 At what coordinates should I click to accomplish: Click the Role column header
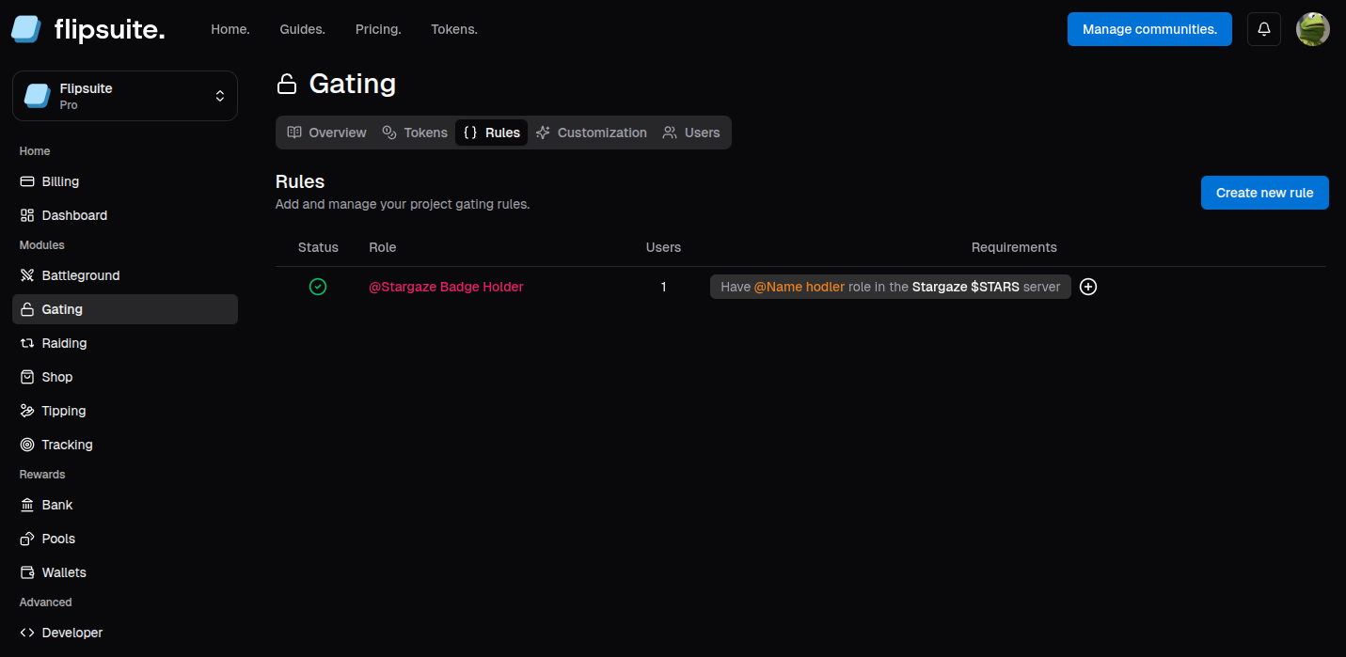pyautogui.click(x=383, y=247)
